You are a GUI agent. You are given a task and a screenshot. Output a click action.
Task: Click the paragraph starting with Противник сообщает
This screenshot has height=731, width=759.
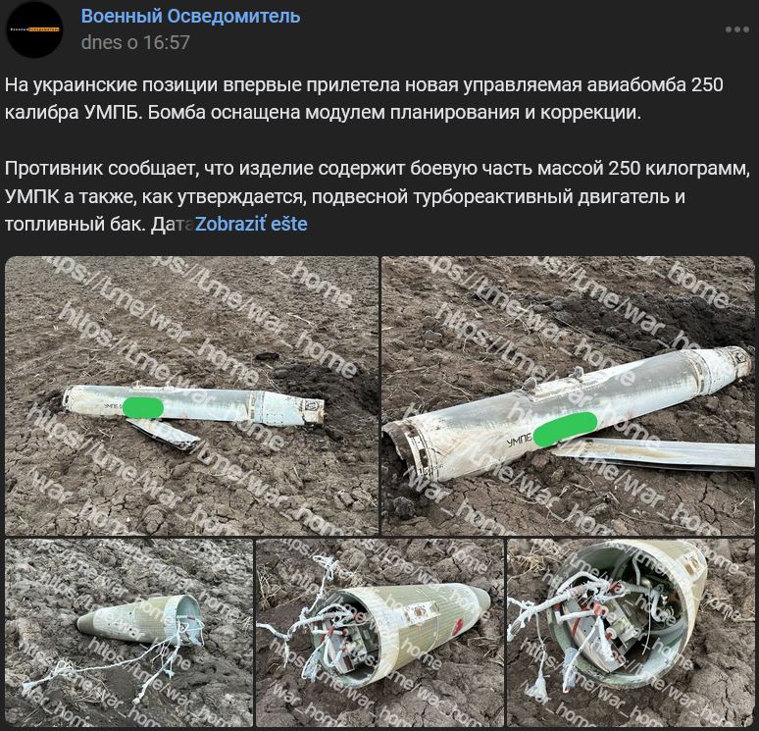point(378,196)
